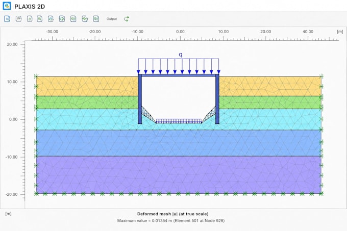Screen dimensions: 347x231
Task: Select the excavation bottom distributed load strip
Action: (x=179, y=121)
